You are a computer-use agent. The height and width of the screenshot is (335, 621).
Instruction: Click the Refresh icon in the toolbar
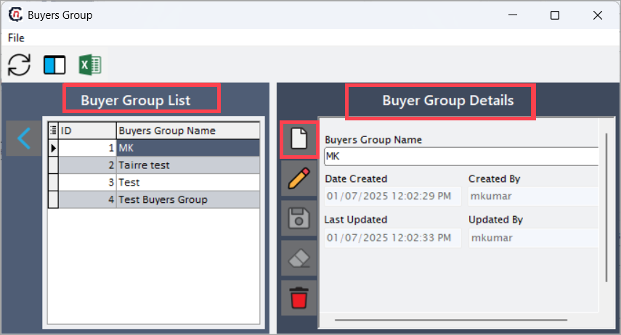click(x=19, y=65)
